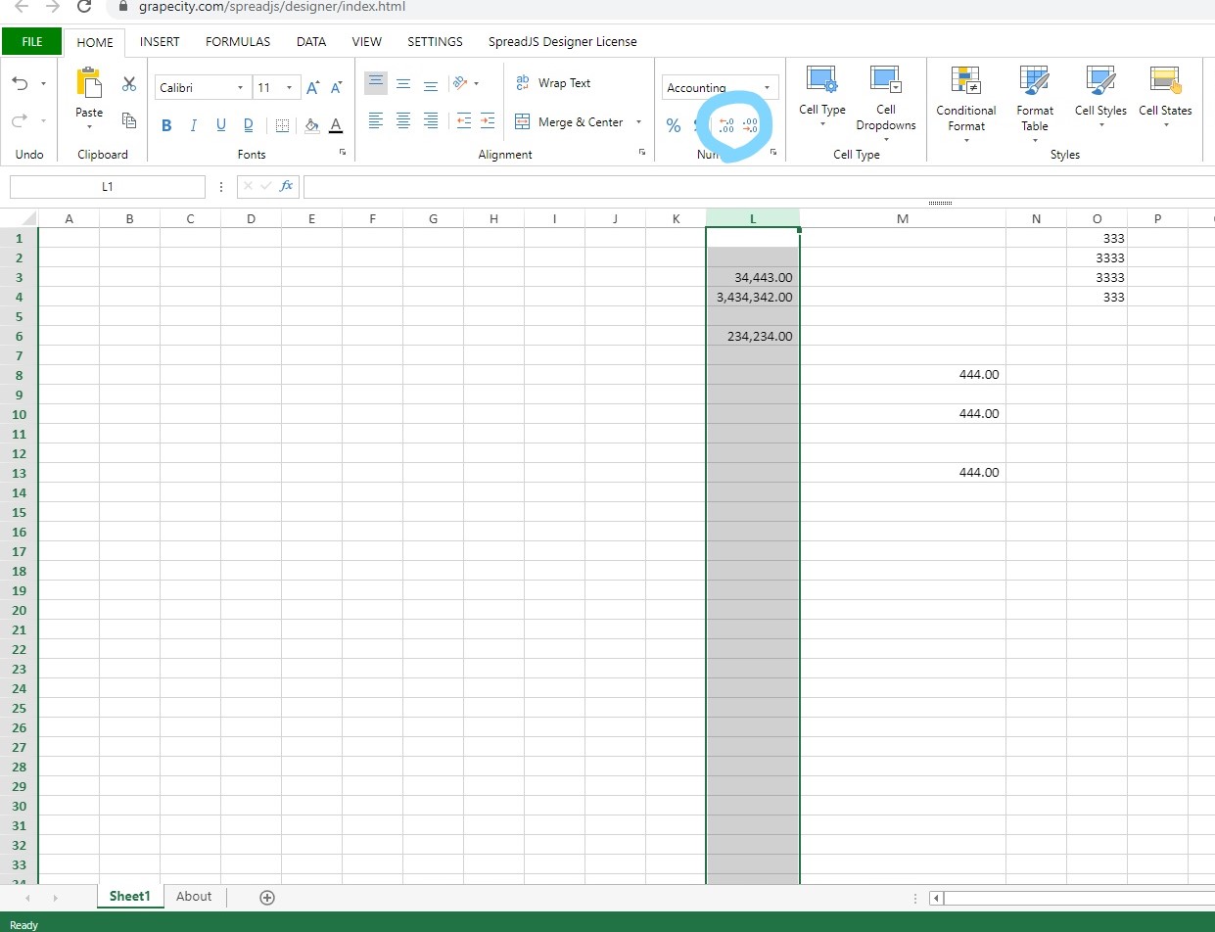Switch to the INSERT ribbon tab

coord(160,42)
